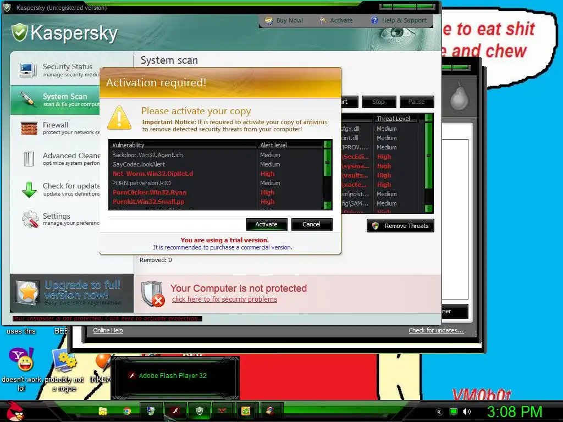Click the Adobe Flash Player 32 taskbar preview
The image size is (563, 422).
[175, 377]
